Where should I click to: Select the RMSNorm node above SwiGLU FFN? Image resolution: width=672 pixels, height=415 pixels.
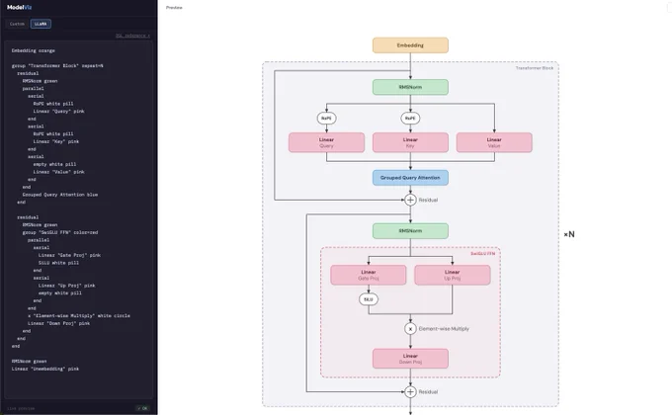[x=410, y=231]
